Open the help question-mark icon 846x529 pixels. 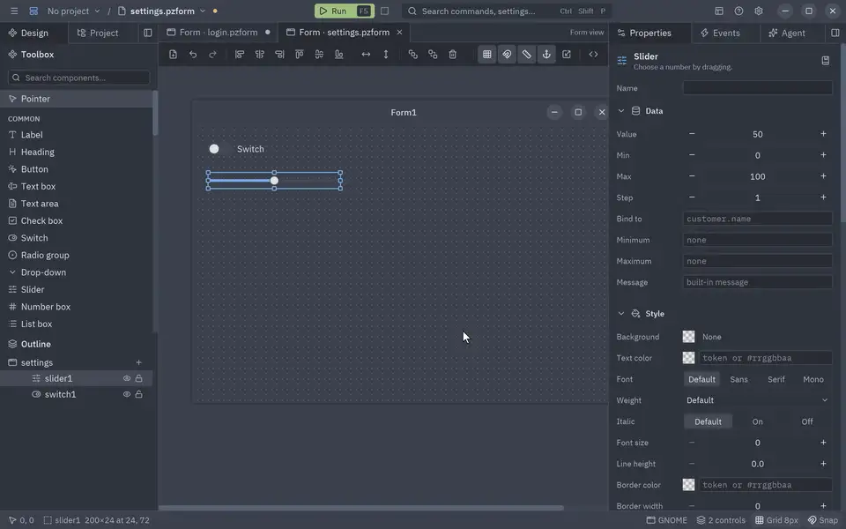point(738,11)
